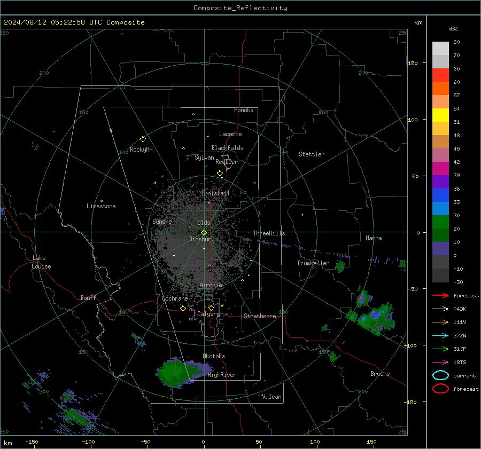Viewport: 481px width, 449px height.
Task: Click the RedDeer city label
Action: pos(227,162)
